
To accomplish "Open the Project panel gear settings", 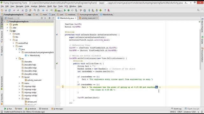I will click(x=50, y=18).
